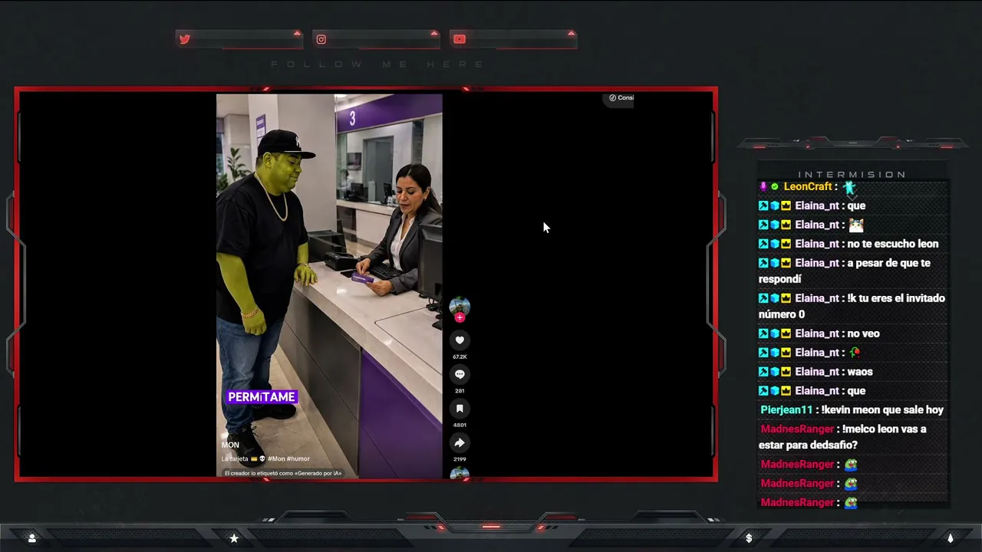Click the dollar sign icon in the bottom bar

(x=749, y=538)
